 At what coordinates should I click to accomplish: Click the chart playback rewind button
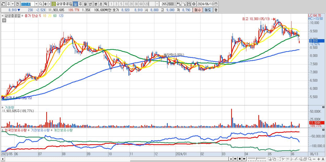(235, 159)
